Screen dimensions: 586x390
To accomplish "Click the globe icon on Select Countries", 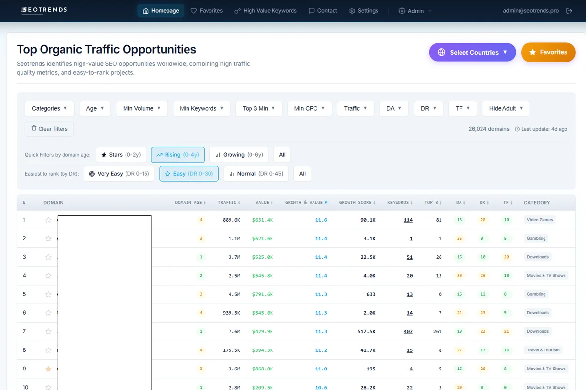I will [x=441, y=52].
